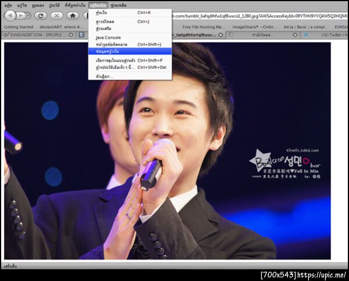Select Java Console in the Tools menu
The width and height of the screenshot is (349, 281).
[x=130, y=38]
